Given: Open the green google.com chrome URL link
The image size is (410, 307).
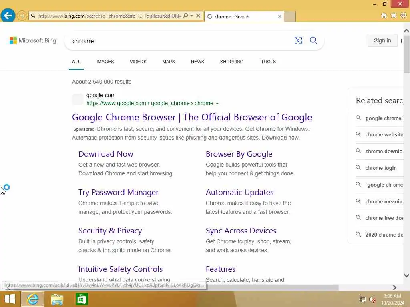Looking at the screenshot, I should [x=150, y=104].
